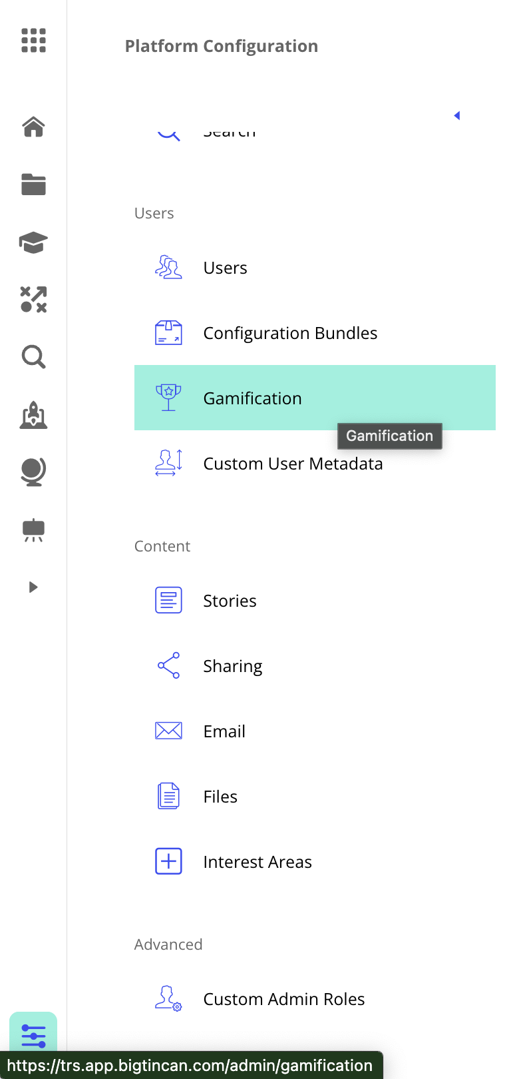Click the strategy arrows sidebar icon

point(33,300)
